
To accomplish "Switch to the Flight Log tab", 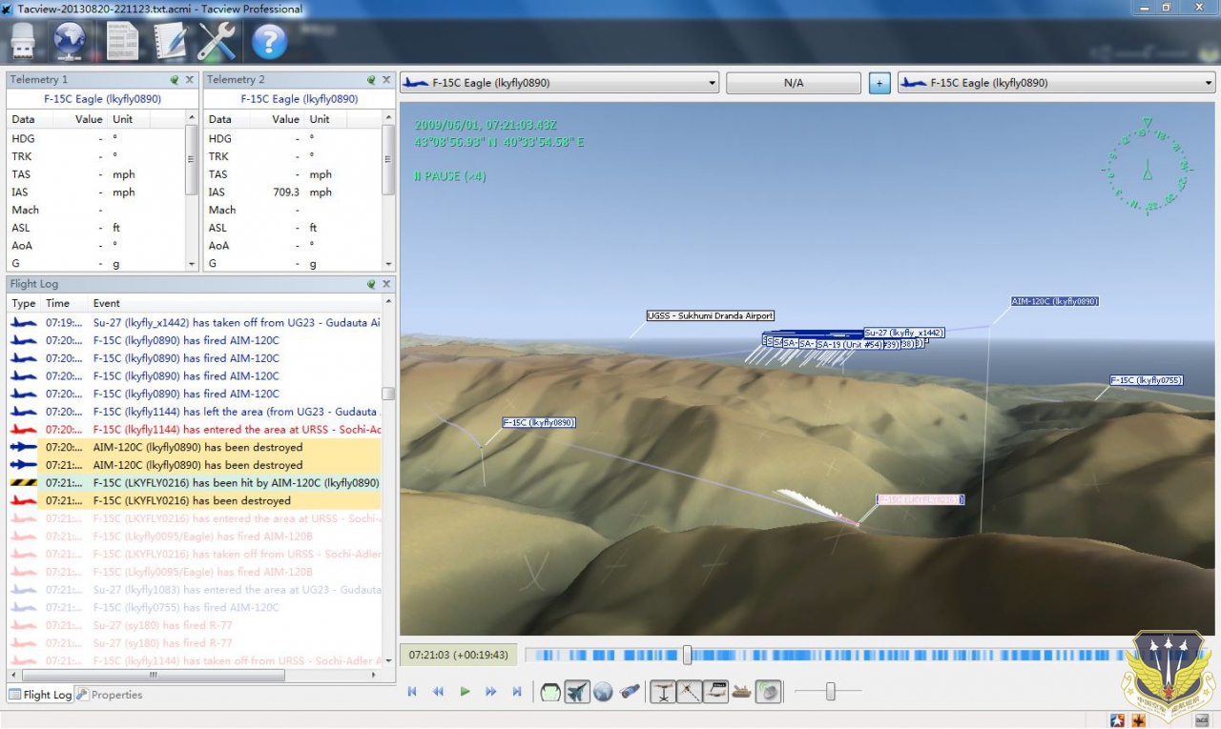I will 40,695.
